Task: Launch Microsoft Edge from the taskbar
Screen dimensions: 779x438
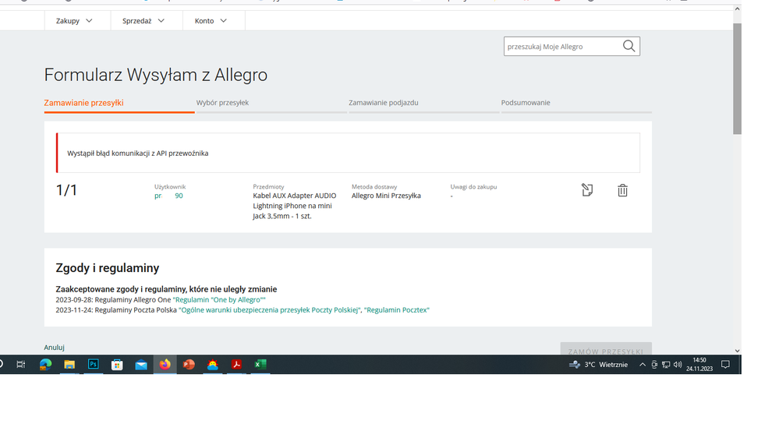Action: pyautogui.click(x=45, y=365)
